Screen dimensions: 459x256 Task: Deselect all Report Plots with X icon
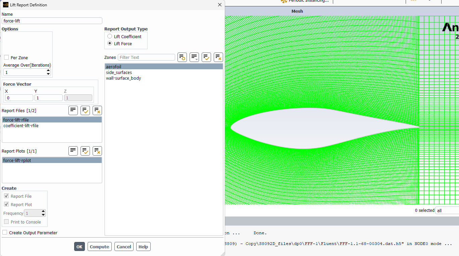point(97,151)
